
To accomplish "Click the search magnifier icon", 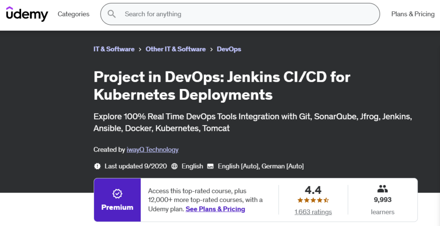I will click(112, 14).
